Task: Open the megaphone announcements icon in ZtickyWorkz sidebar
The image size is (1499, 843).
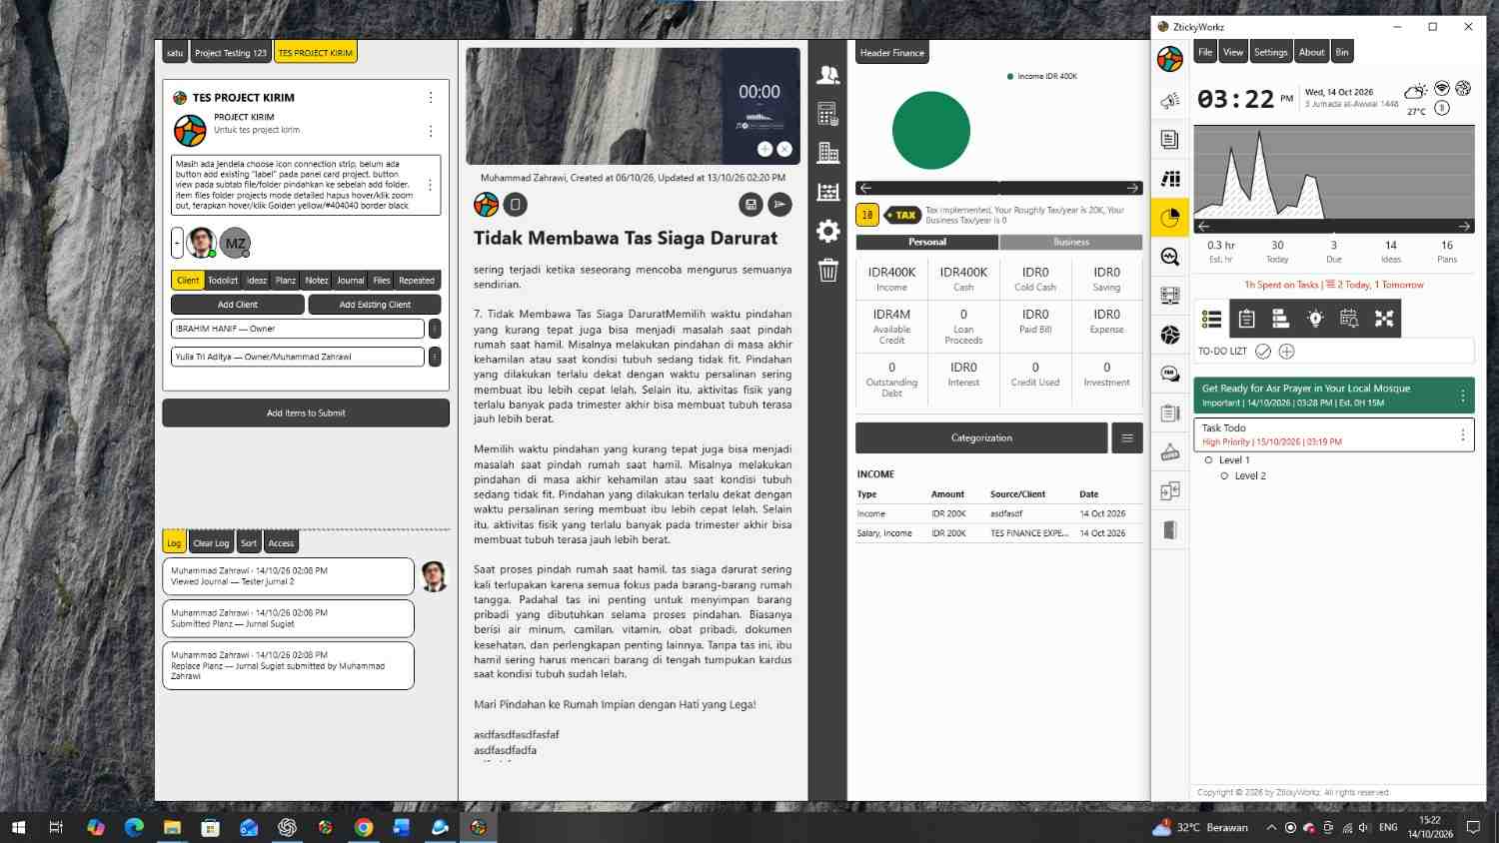Action: pos(1169,101)
